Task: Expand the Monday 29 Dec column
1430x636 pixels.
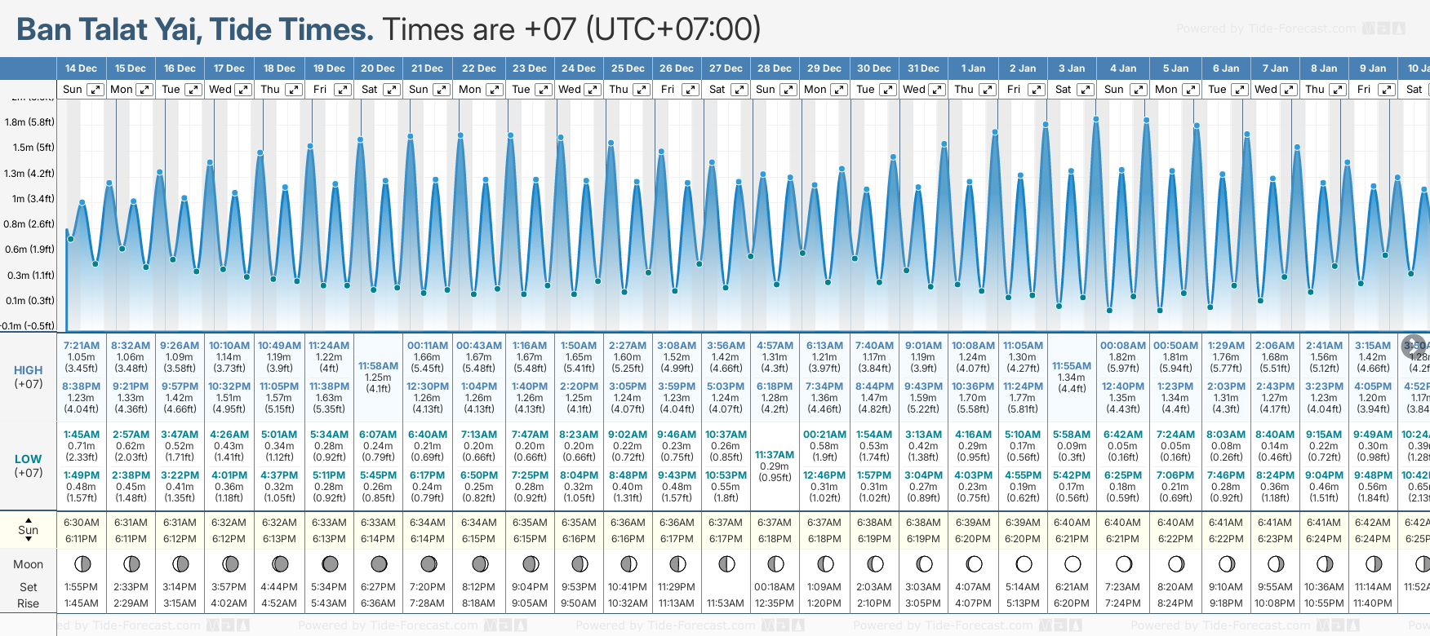Action: click(x=839, y=90)
